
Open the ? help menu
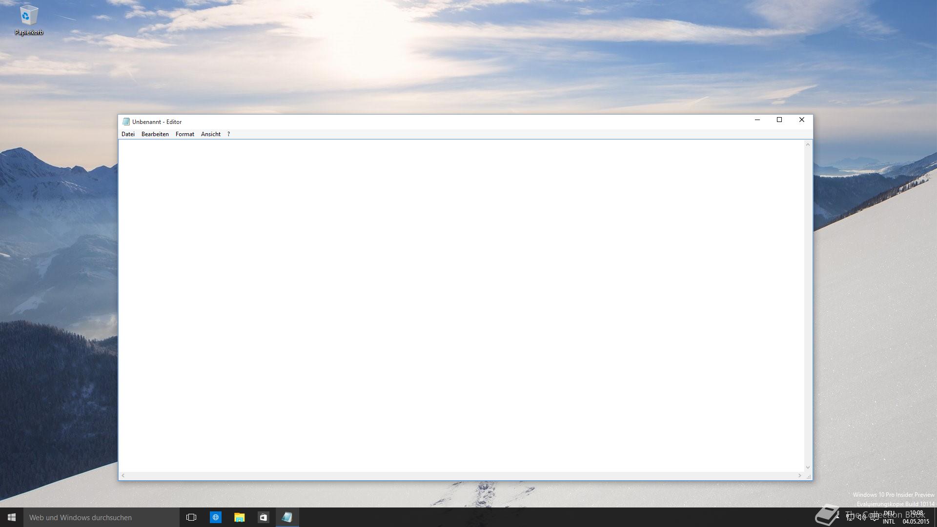tap(228, 134)
